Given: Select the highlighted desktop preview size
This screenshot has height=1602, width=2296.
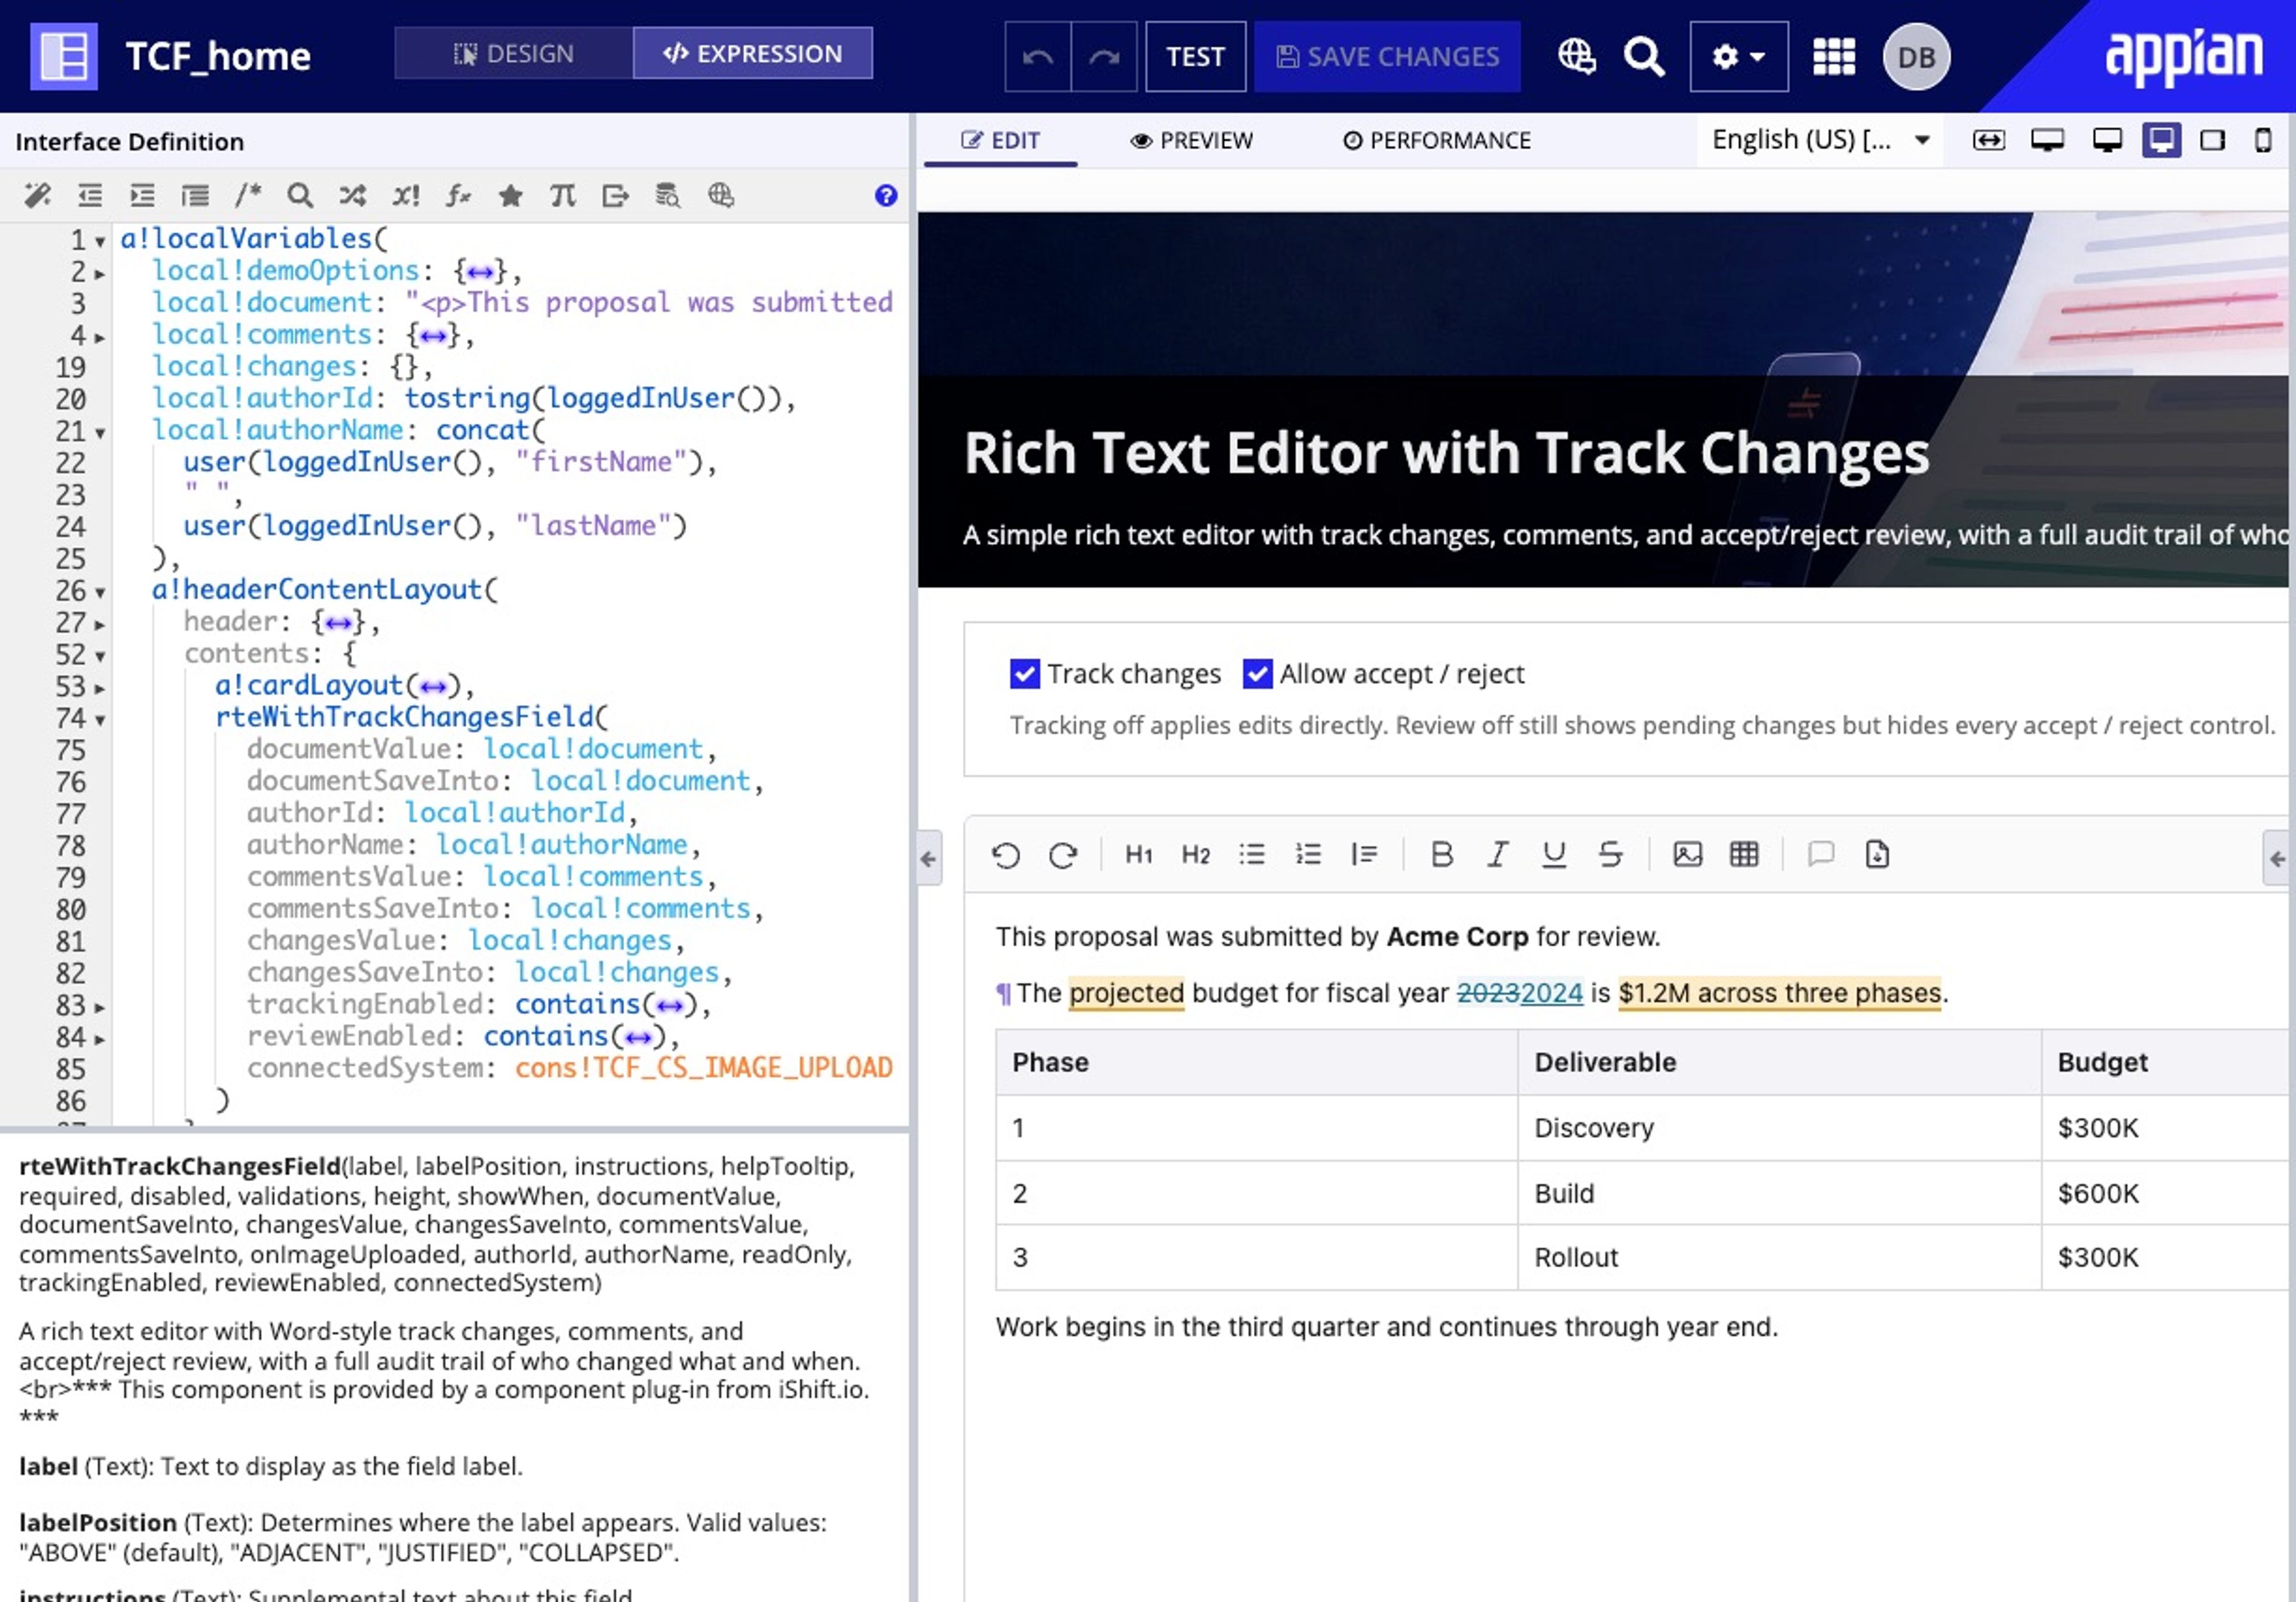Looking at the screenshot, I should [x=2161, y=140].
